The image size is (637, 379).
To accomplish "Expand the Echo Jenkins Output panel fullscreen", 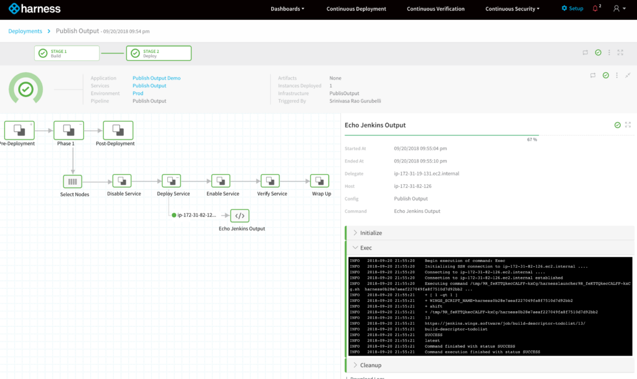I will [x=628, y=125].
